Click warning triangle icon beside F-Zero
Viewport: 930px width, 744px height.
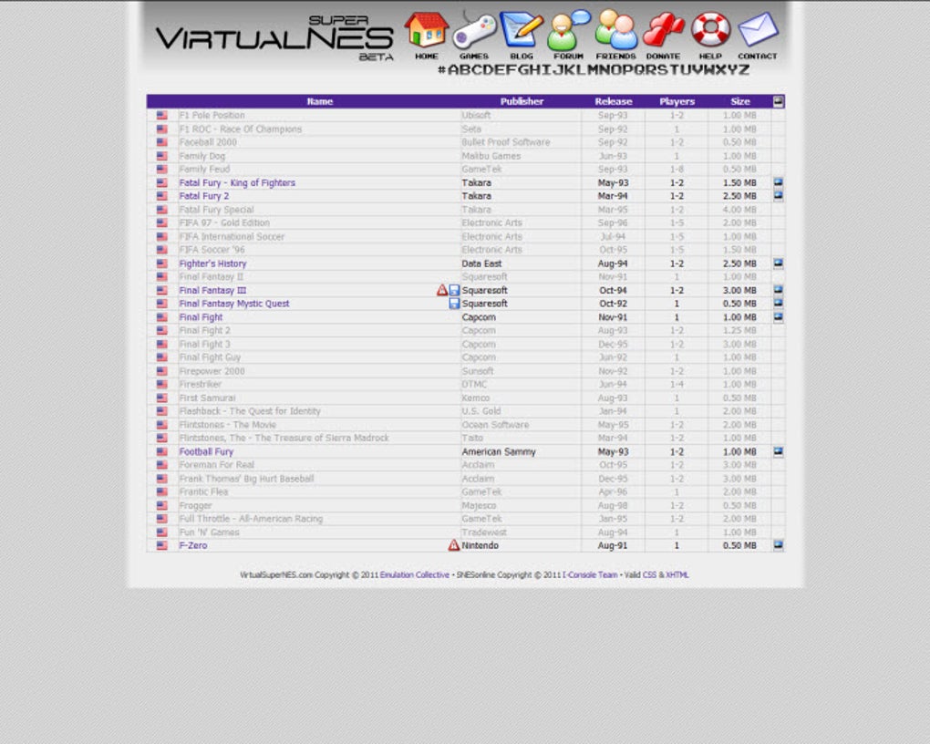click(454, 545)
